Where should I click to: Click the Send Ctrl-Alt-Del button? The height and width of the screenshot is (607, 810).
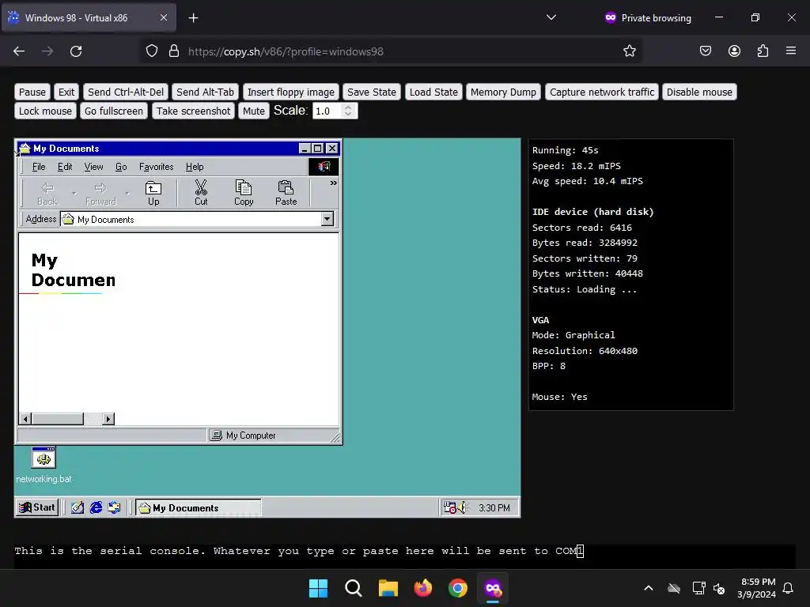click(126, 92)
